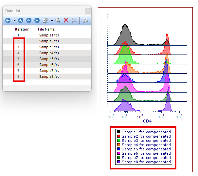Click the orange Sample4.fcs legend swatch
198x176 pixels.
[x=118, y=145]
